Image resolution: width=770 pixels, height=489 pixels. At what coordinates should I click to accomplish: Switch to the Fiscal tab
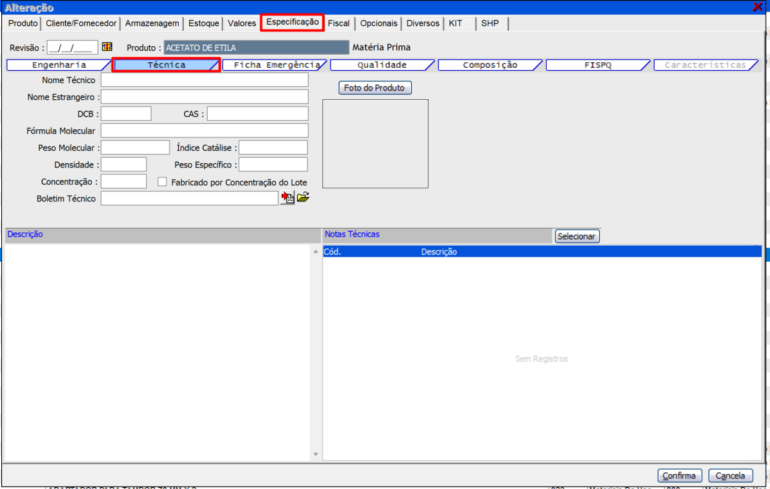[x=338, y=23]
